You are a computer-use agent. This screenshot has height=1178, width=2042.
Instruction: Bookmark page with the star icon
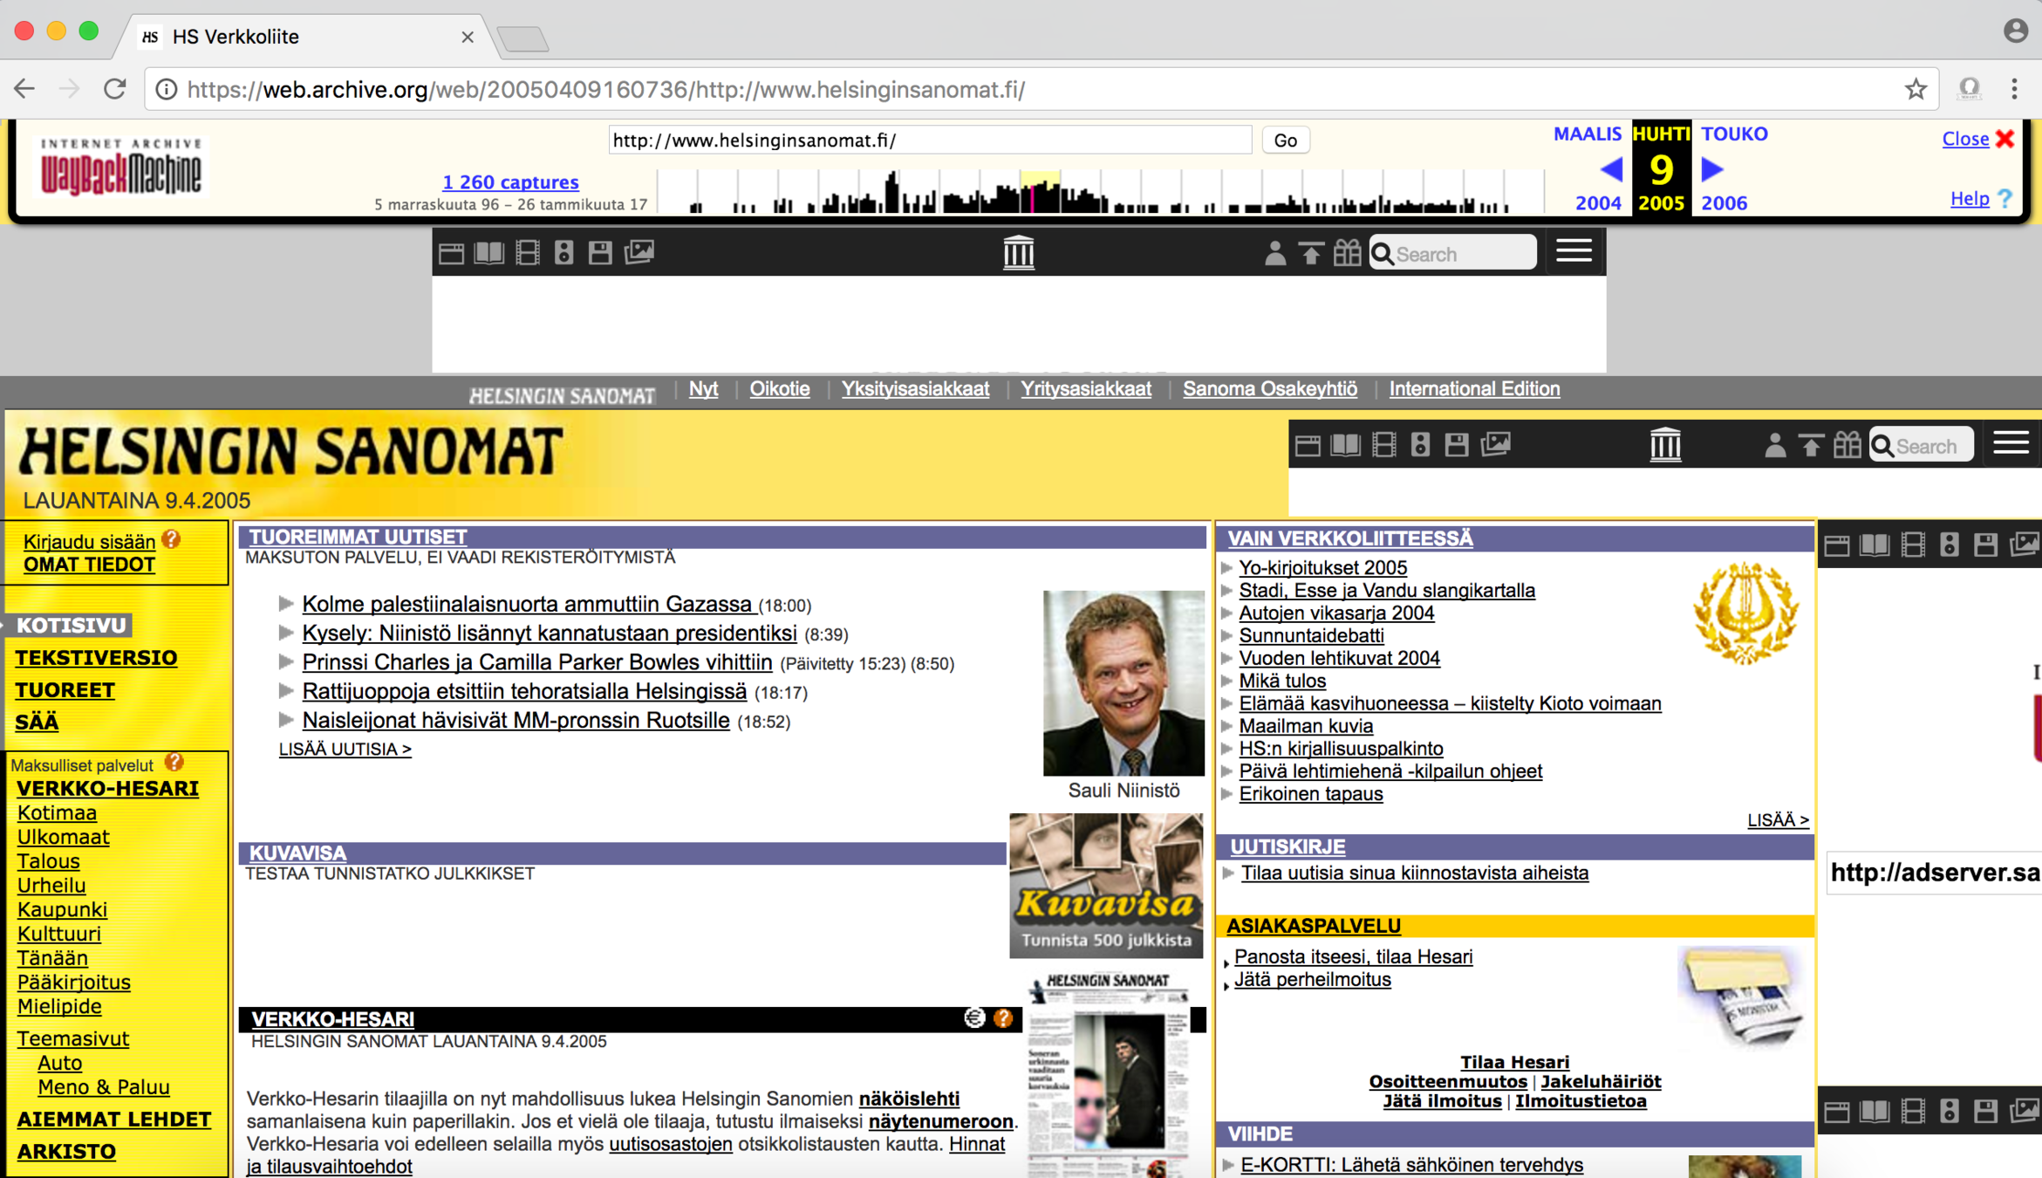(x=1916, y=89)
